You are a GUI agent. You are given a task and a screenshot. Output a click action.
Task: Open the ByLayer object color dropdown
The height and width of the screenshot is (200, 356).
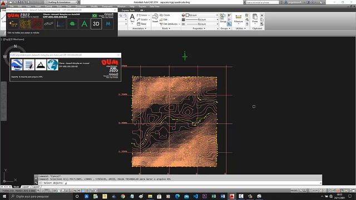pyautogui.click(x=202, y=15)
